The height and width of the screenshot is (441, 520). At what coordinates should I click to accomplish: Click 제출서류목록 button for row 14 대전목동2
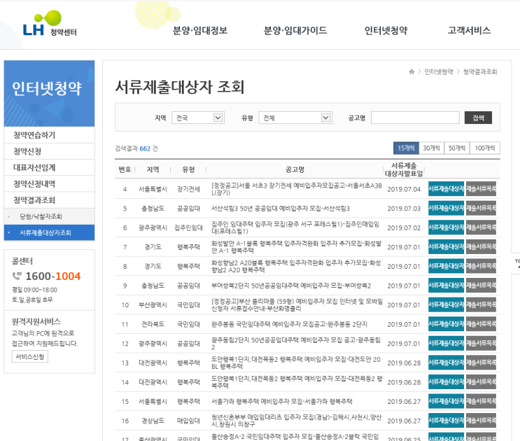tap(481, 381)
